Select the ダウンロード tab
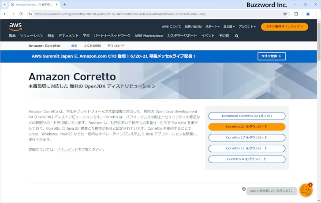This screenshot has height=203, width=321. 116,46
